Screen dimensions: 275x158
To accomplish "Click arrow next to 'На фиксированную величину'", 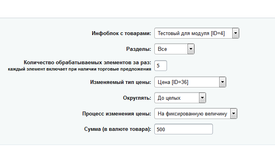I will pyautogui.click(x=233, y=114).
